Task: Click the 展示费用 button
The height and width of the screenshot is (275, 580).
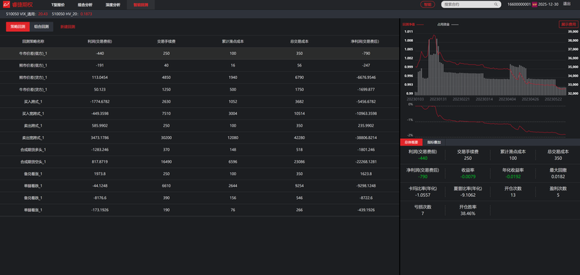Action: click(568, 25)
